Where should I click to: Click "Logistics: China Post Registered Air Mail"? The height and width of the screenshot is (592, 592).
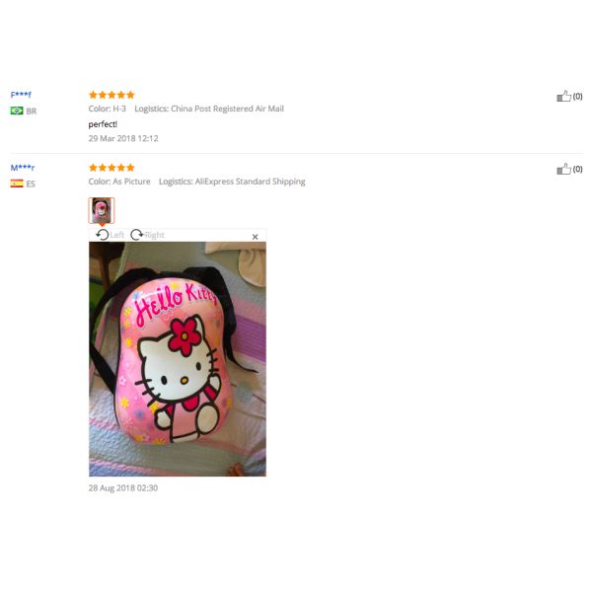pyautogui.click(x=209, y=109)
